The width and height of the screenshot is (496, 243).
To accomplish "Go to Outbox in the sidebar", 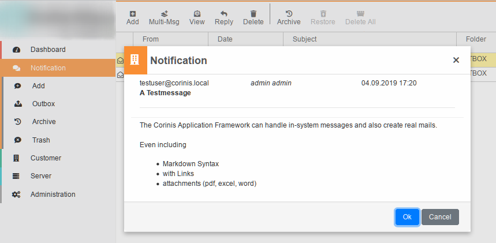I will coord(43,104).
